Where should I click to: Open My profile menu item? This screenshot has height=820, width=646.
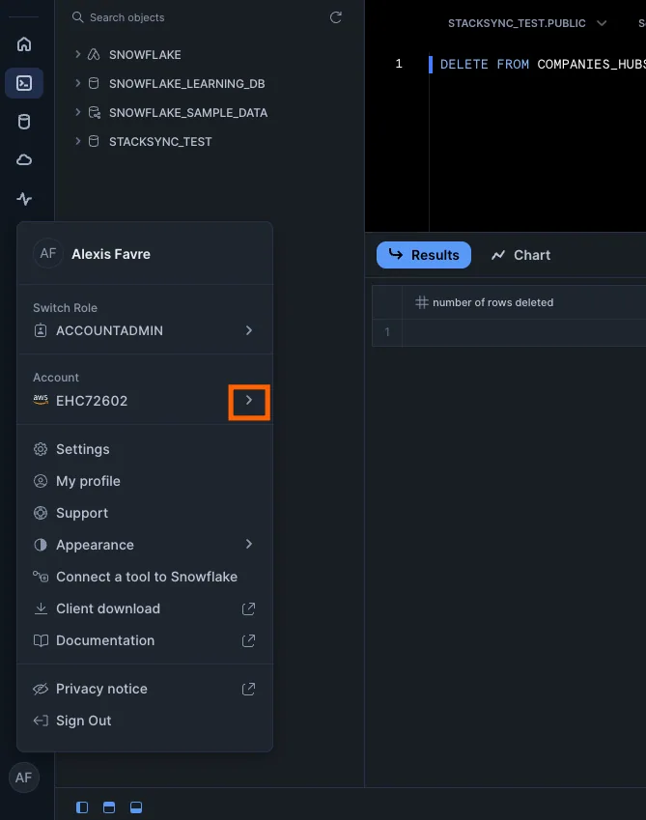click(x=145, y=481)
